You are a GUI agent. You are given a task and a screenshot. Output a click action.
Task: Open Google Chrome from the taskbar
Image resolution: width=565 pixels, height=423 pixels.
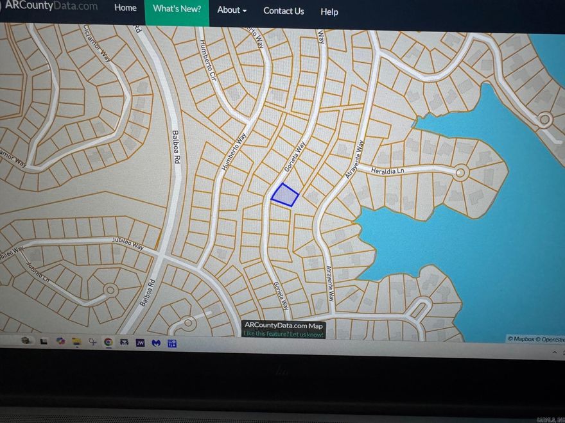click(x=109, y=342)
